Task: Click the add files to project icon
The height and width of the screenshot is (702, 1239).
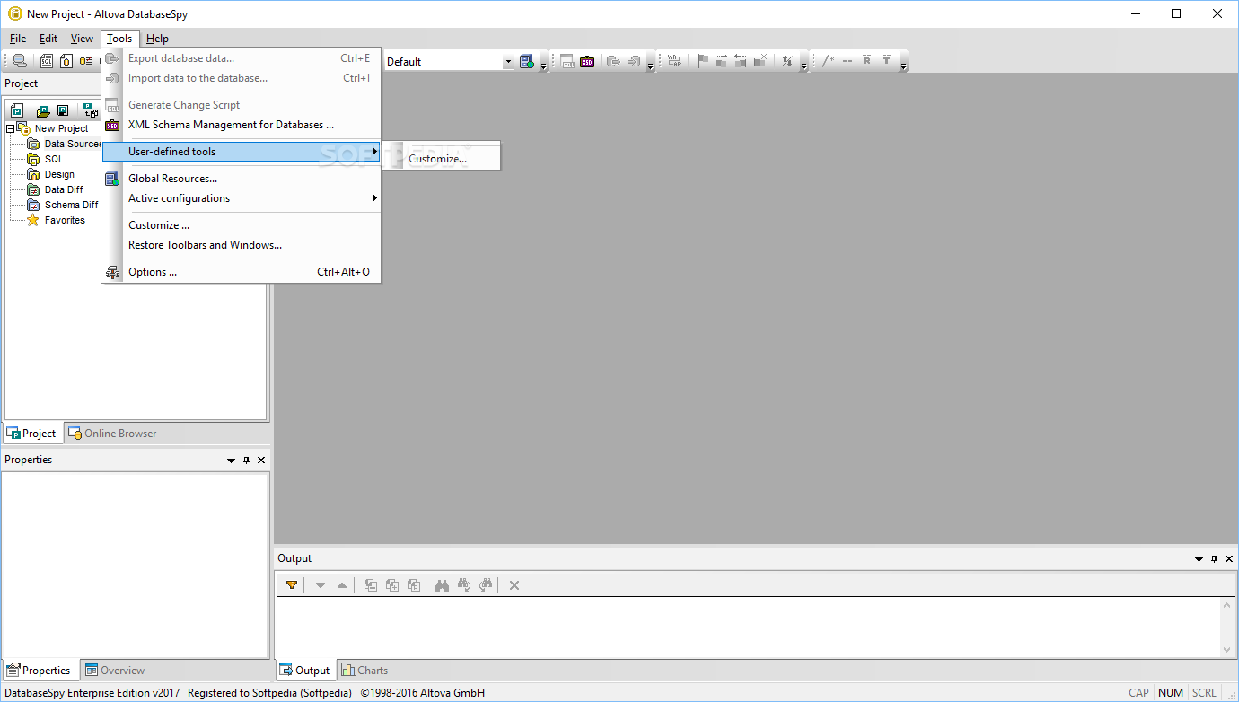Action: coord(91,110)
